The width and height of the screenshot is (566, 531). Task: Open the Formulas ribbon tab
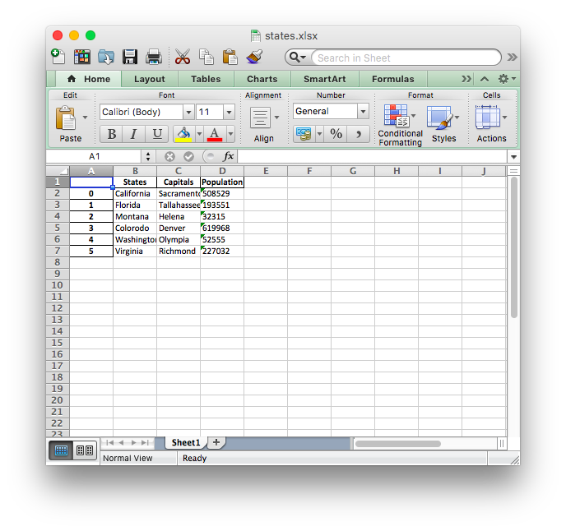pos(392,79)
